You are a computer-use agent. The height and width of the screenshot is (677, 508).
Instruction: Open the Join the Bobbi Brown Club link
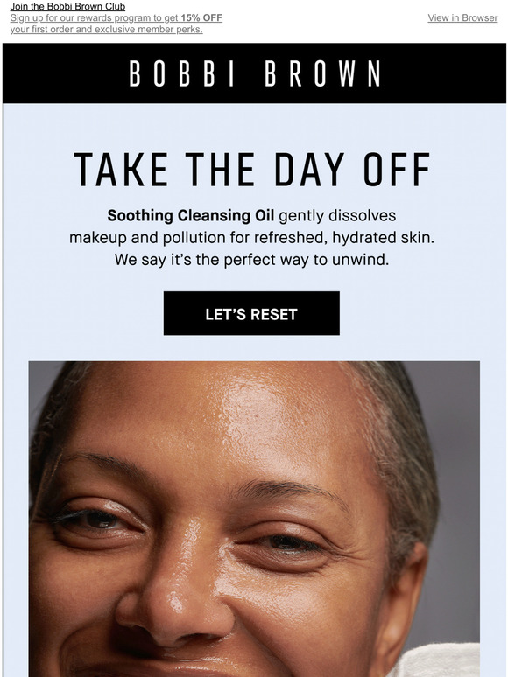coord(67,6)
